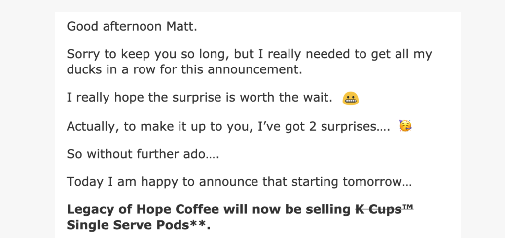The height and width of the screenshot is (238, 505).
Task: Click the word "Sorry" in the email
Action: click(x=83, y=54)
